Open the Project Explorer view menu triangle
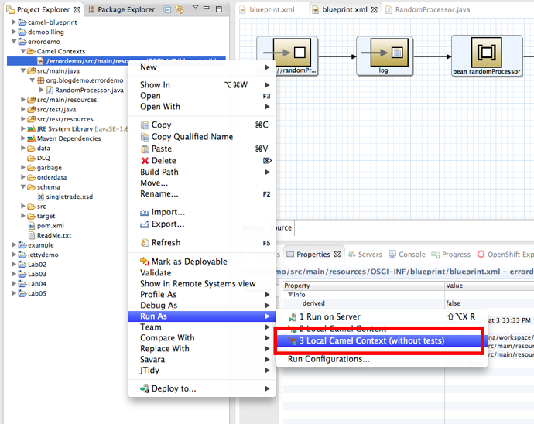Screen dimensions: 534x424 click(x=195, y=7)
